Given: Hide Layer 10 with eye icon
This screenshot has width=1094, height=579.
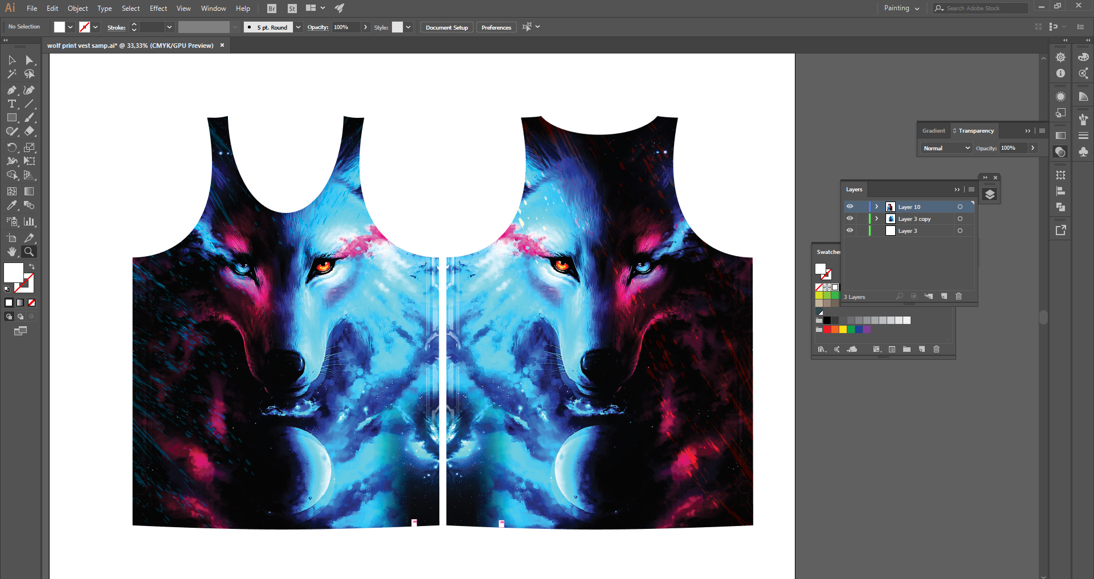Looking at the screenshot, I should (850, 207).
